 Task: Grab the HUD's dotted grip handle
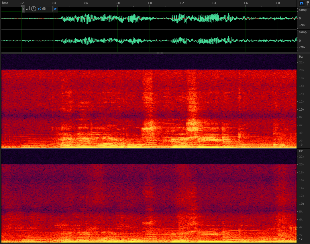click(x=23, y=9)
